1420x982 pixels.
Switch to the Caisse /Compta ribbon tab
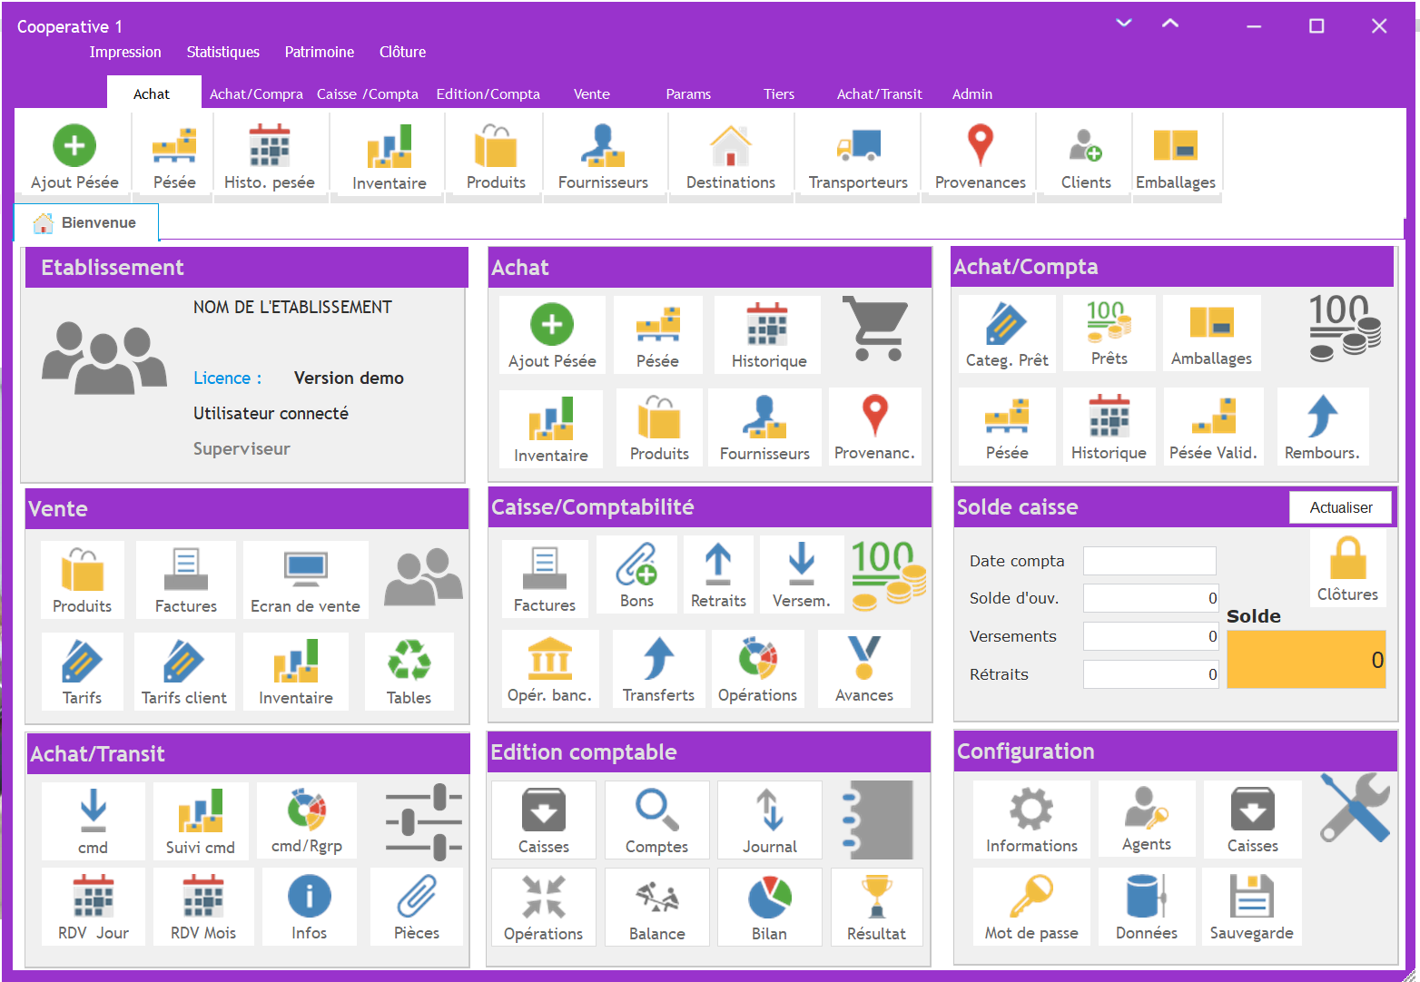(367, 93)
